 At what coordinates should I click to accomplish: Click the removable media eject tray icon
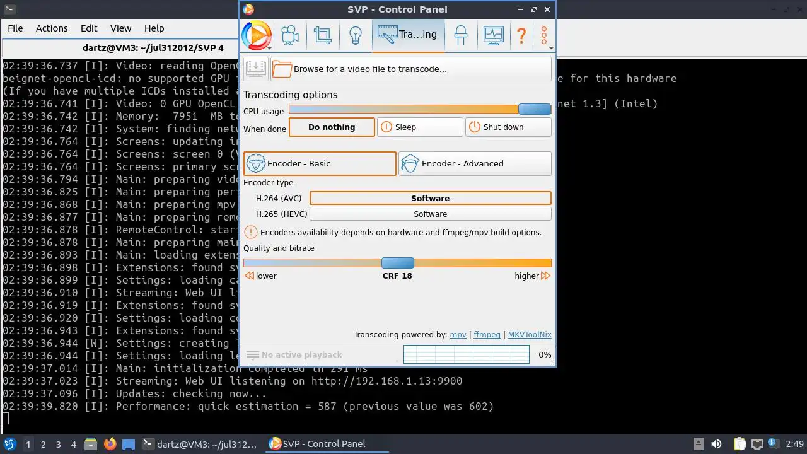699,444
